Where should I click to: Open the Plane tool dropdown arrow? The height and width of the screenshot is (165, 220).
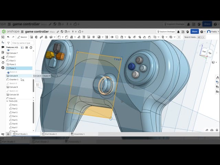pyautogui.click(x=158, y=37)
